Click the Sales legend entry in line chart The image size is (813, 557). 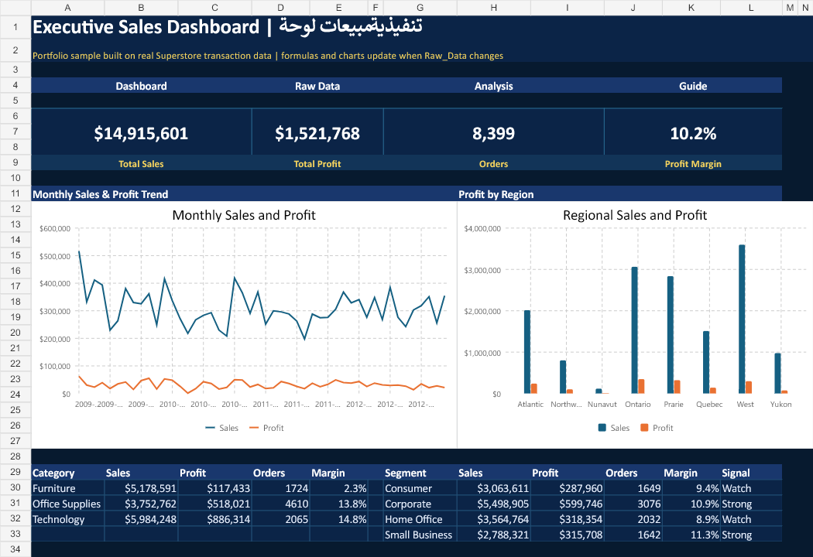tap(222, 428)
